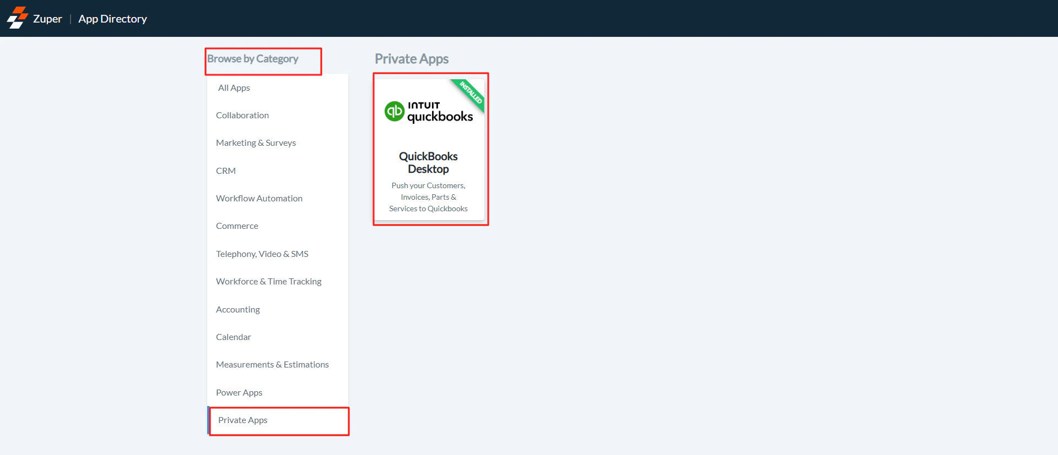Select the Private Apps category
The image size is (1058, 455).
[278, 420]
